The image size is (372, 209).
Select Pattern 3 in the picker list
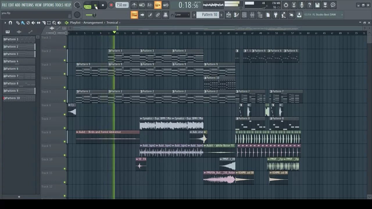[19, 54]
